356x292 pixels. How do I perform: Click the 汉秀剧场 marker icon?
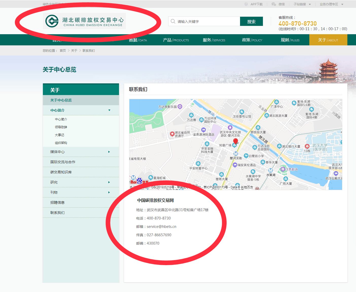(x=283, y=169)
